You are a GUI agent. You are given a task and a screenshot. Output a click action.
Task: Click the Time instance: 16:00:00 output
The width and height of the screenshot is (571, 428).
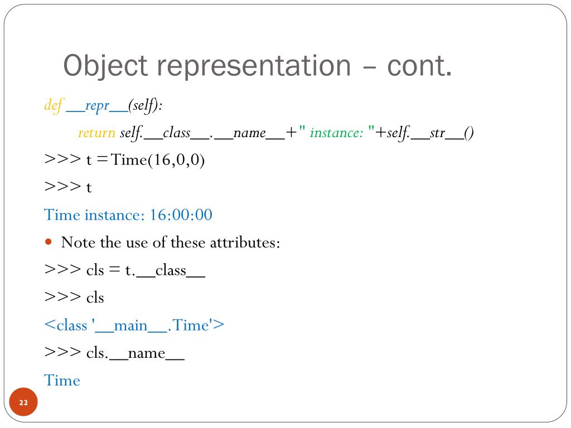pos(128,215)
